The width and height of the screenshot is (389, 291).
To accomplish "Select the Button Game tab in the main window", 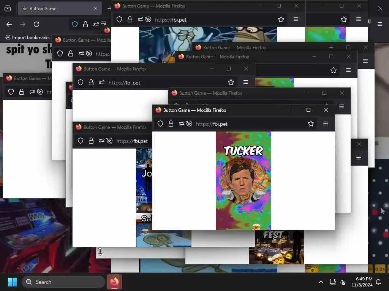I will (x=60, y=8).
